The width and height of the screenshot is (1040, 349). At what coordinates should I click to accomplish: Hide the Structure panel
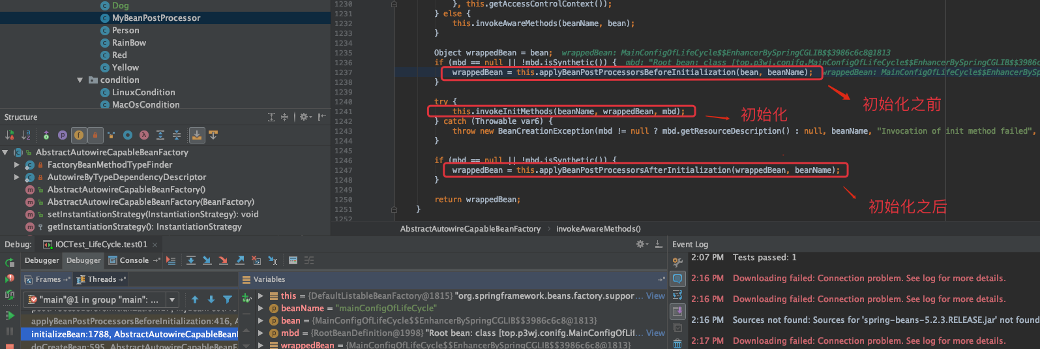tap(321, 117)
